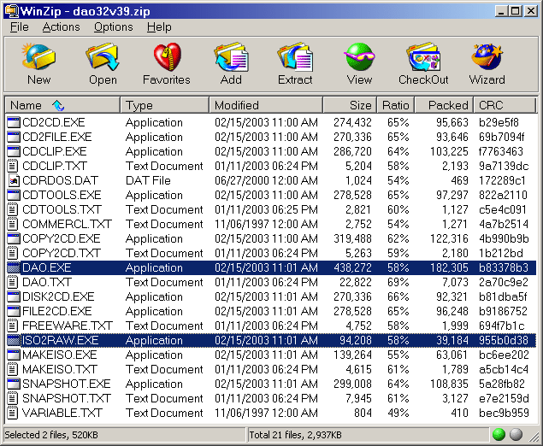This screenshot has width=543, height=446.
Task: Click the CD2FILE.EXE file icon
Action: [13, 137]
